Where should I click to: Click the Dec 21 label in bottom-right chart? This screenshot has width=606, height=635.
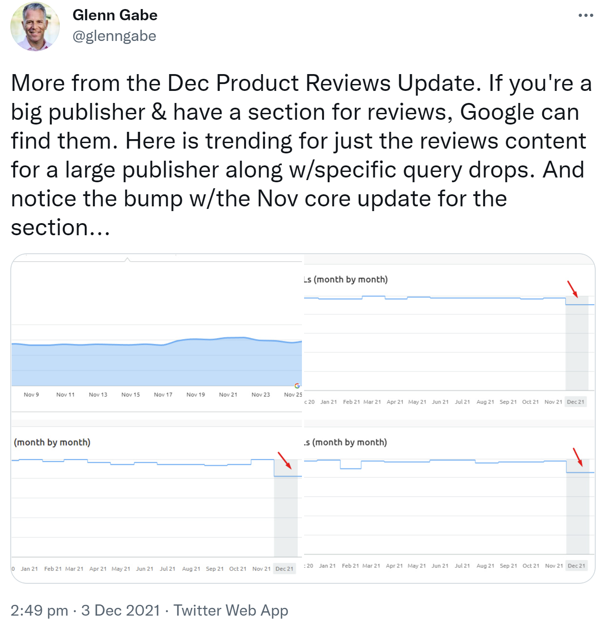576,566
